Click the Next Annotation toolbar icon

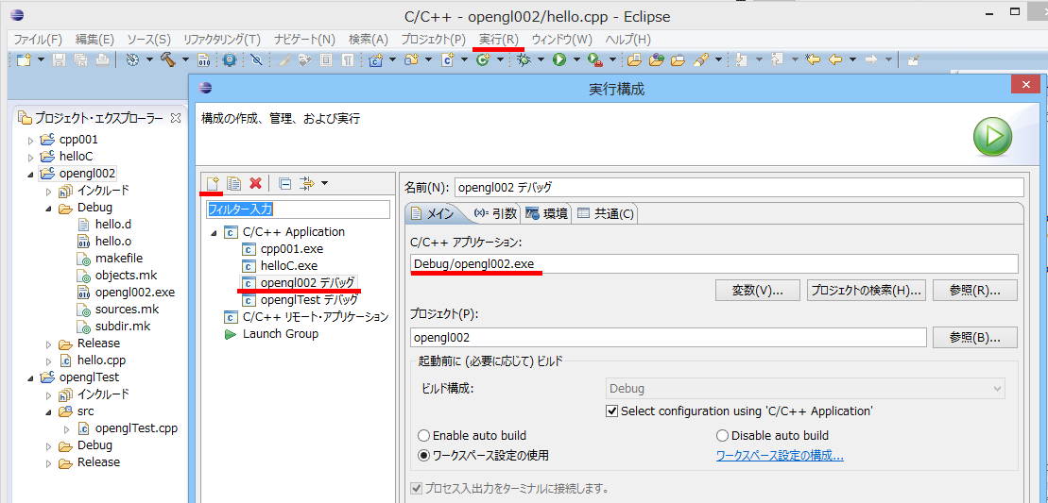point(741,60)
